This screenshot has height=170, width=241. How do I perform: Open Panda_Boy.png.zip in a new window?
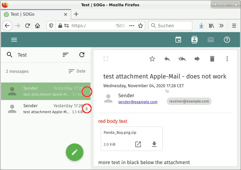click(x=138, y=144)
